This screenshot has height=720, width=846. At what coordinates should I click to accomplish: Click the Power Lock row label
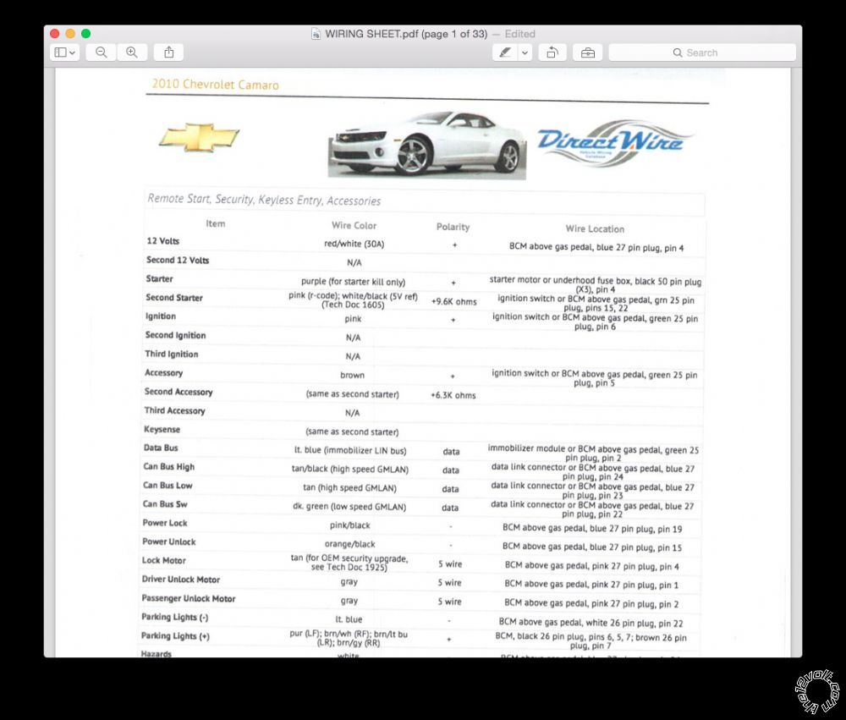point(165,523)
